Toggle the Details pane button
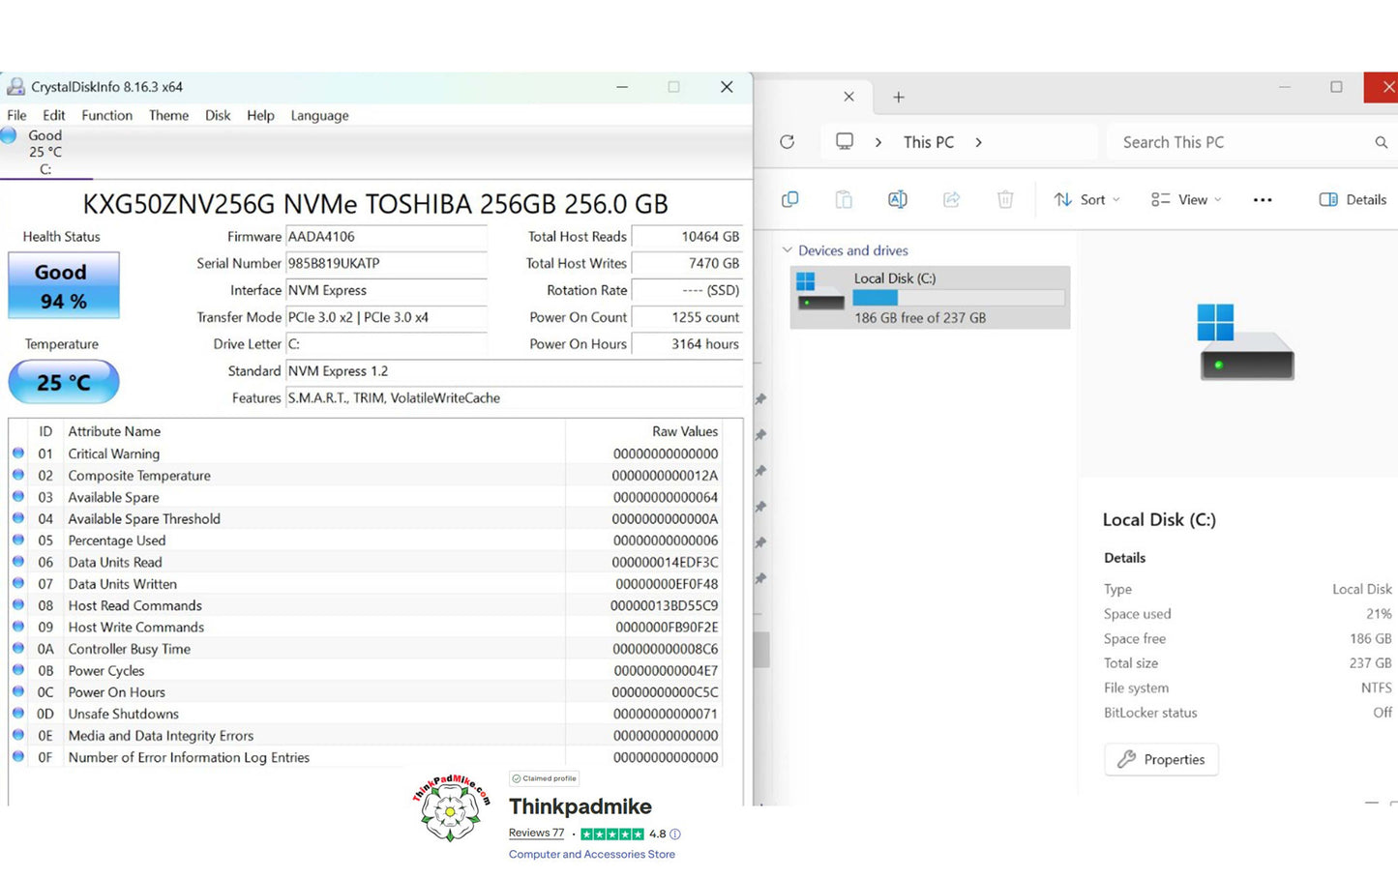This screenshot has height=878, width=1398. pyautogui.click(x=1353, y=199)
